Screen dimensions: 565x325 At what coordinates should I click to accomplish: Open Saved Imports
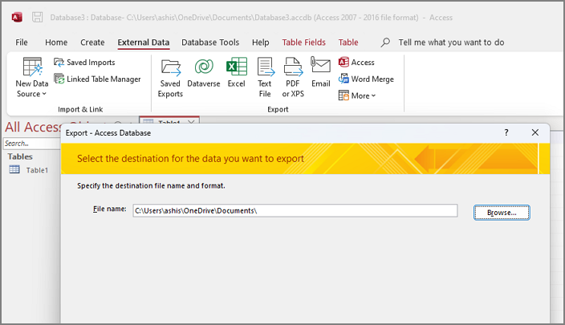coord(84,62)
